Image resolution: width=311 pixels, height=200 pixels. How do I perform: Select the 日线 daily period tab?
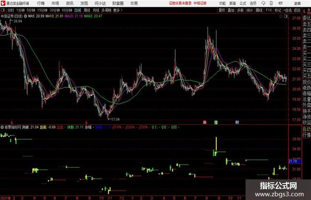(x=78, y=10)
